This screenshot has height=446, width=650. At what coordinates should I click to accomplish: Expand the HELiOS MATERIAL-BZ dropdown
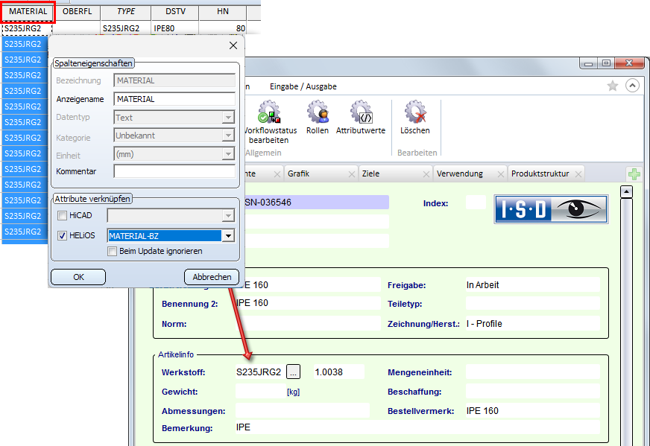[x=229, y=236]
